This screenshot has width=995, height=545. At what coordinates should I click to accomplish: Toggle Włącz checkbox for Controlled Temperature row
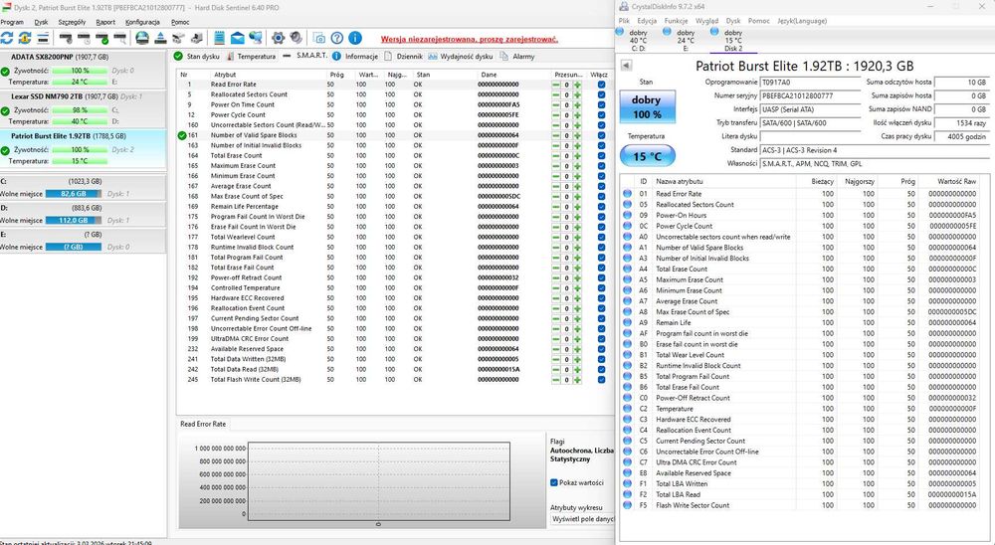(601, 288)
